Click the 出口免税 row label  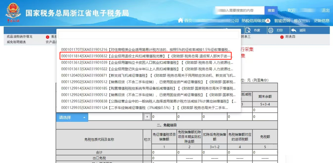99,158
